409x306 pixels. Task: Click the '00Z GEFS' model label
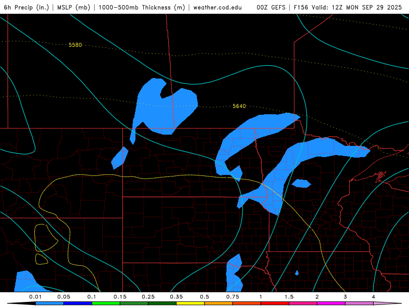pos(271,7)
